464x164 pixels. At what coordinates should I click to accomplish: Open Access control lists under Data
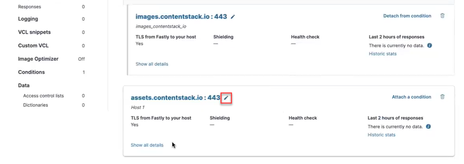coord(44,96)
